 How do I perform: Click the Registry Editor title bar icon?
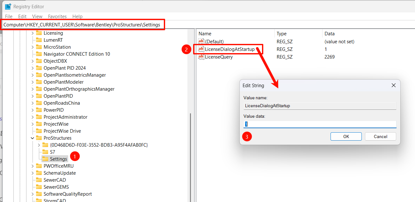[8, 7]
